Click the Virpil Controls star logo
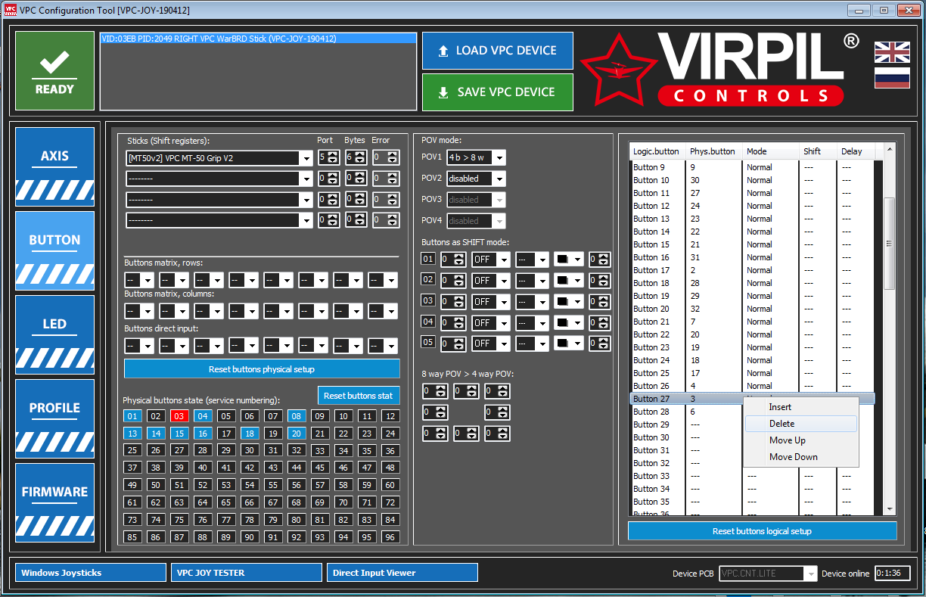The image size is (926, 597). [617, 70]
